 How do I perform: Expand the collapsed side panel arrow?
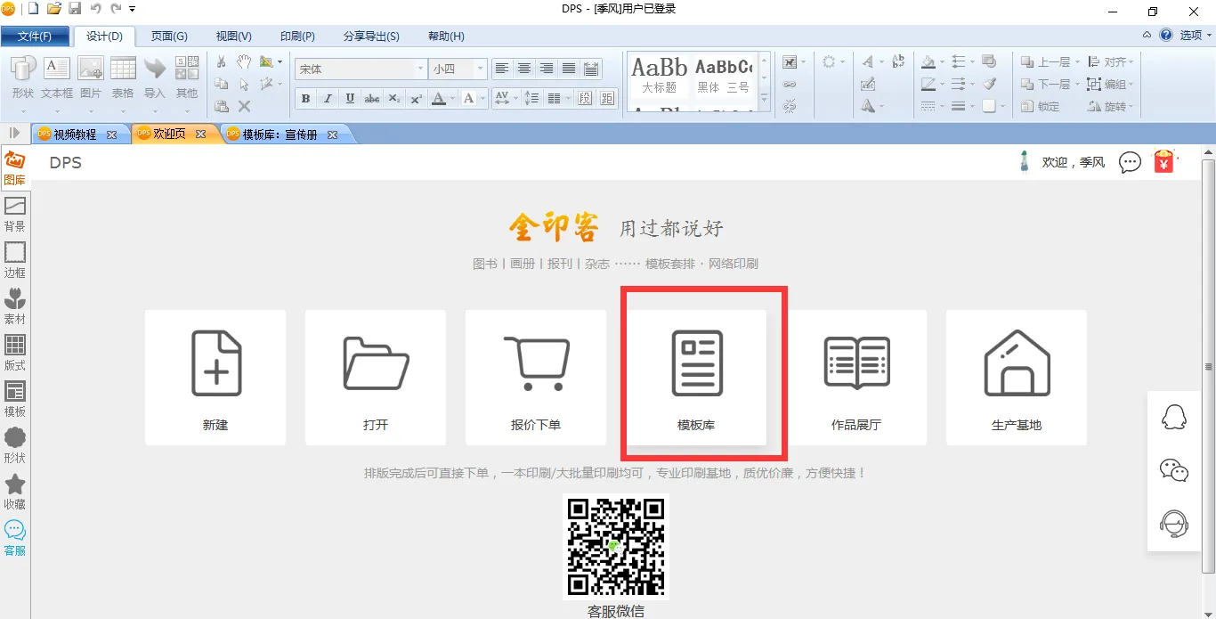14,133
